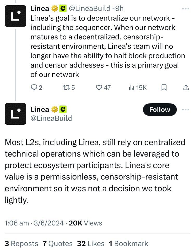Follow the Linea account
This screenshot has height=250, width=195.
(160, 110)
